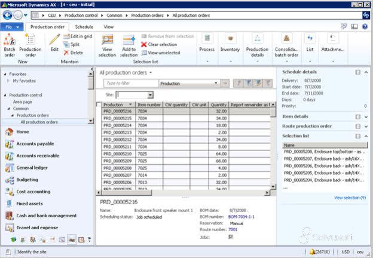373x258 pixels.
Task: Select All production orders tree item
Action: click(39, 122)
